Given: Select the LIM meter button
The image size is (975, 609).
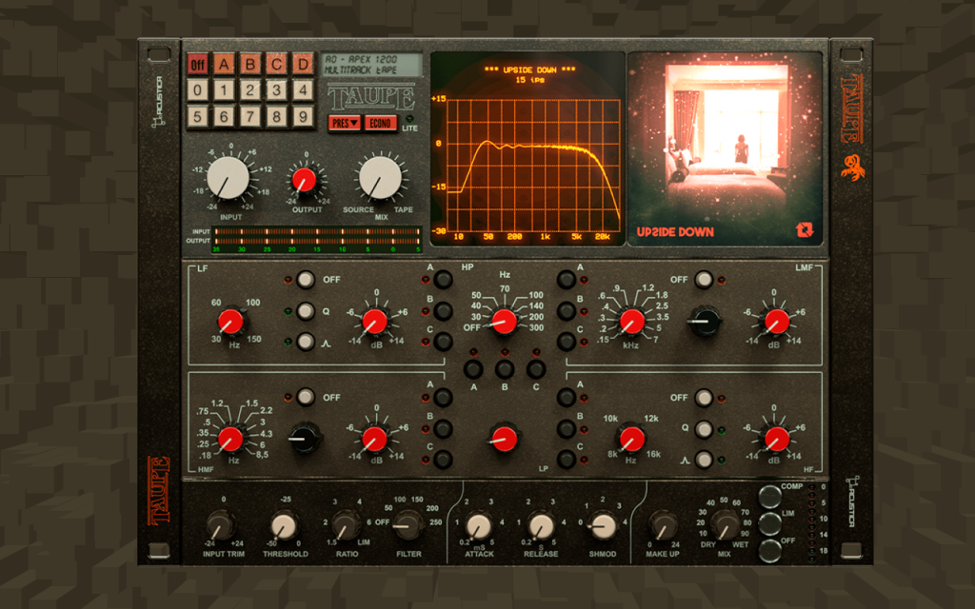Looking at the screenshot, I should tap(770, 524).
